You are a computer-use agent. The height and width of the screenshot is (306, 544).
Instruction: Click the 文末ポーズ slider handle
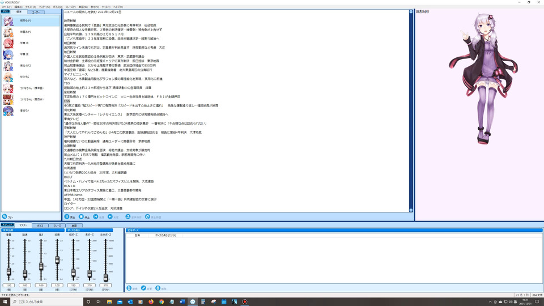(105, 277)
